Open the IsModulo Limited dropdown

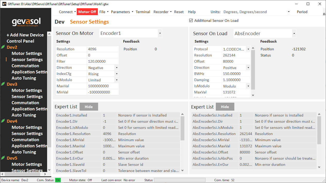coord(116,80)
